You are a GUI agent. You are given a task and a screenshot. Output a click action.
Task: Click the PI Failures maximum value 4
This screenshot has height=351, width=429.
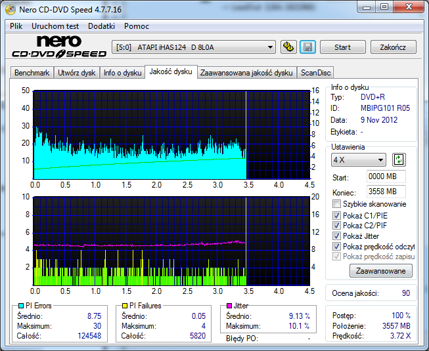204,326
